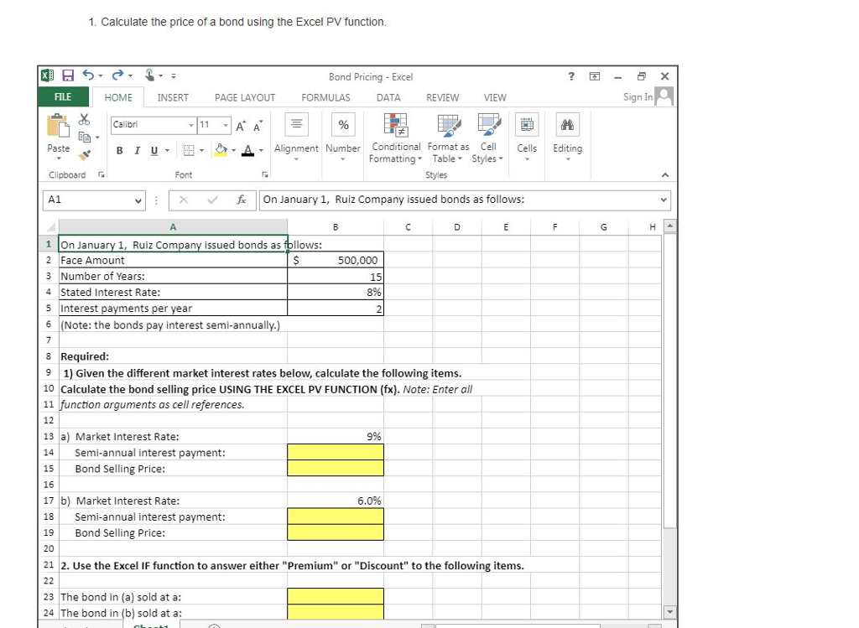The height and width of the screenshot is (628, 859).
Task: Click the Excel Help question mark
Action: pyautogui.click(x=571, y=76)
